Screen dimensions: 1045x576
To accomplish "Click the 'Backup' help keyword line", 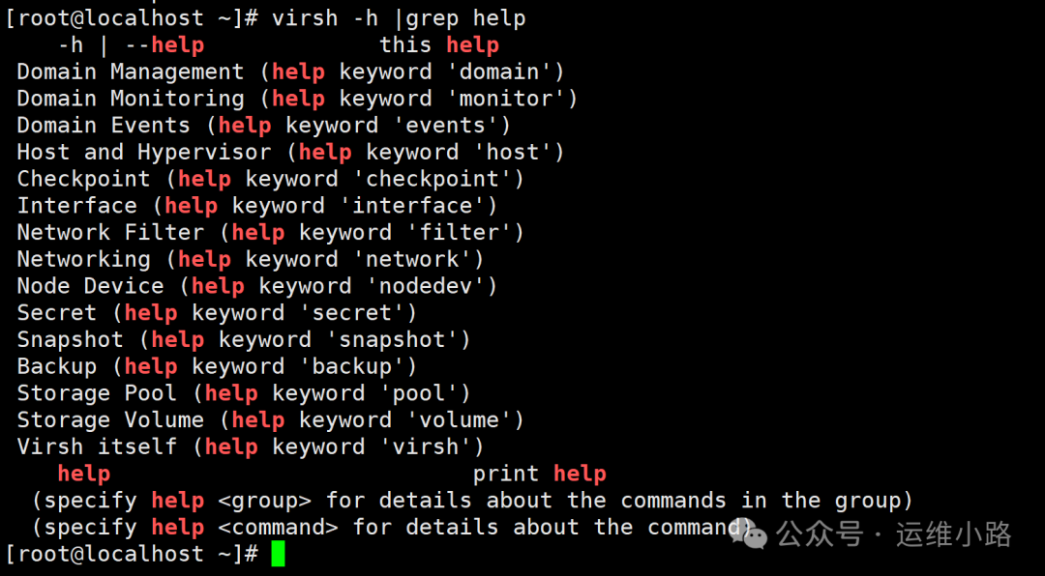I will (218, 366).
